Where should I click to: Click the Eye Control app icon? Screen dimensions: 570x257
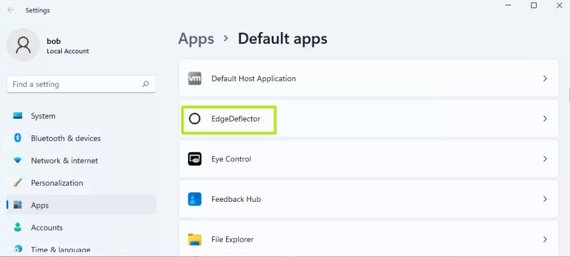pyautogui.click(x=195, y=159)
